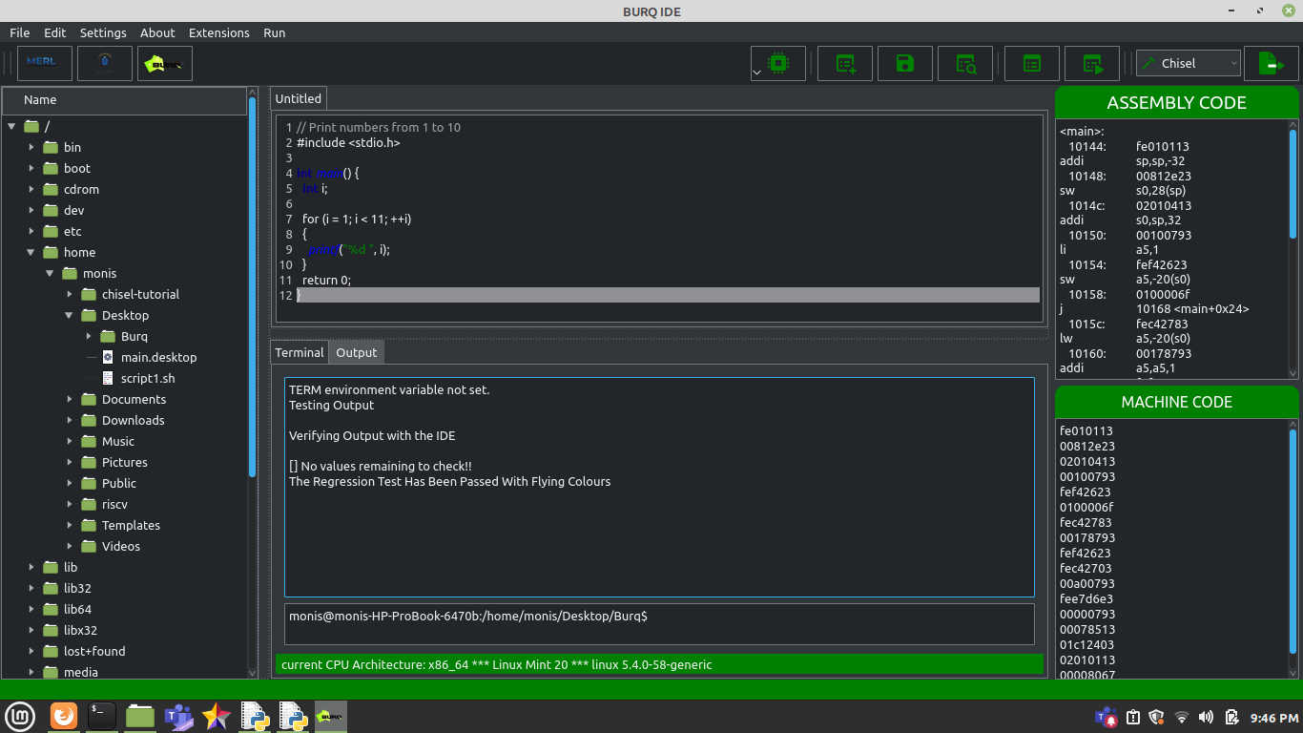Open the File menu

[19, 32]
